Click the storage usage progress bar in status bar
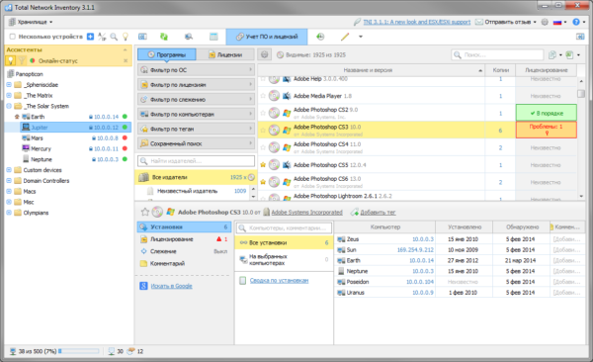 tap(79, 351)
